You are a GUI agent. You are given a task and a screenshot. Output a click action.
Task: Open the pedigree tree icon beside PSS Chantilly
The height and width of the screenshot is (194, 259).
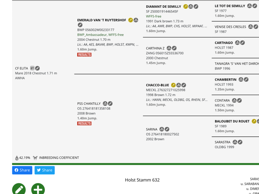(105, 103)
